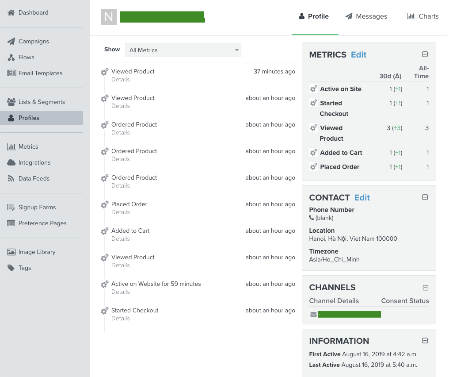This screenshot has width=449, height=377.
Task: Click the Consent Status column header
Action: pyautogui.click(x=405, y=301)
